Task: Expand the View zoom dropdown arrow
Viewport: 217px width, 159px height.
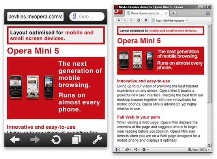Action: (209, 150)
